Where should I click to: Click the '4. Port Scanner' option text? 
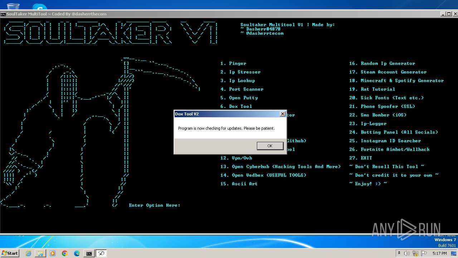[242, 89]
